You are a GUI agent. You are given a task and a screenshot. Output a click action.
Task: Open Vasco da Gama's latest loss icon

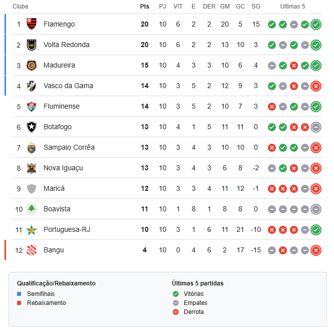316,86
